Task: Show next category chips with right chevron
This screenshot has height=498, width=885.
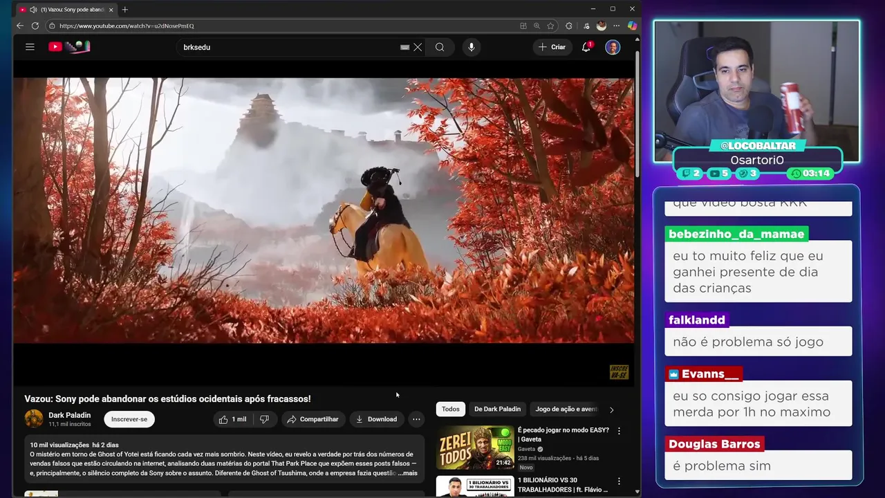Action: tap(611, 409)
